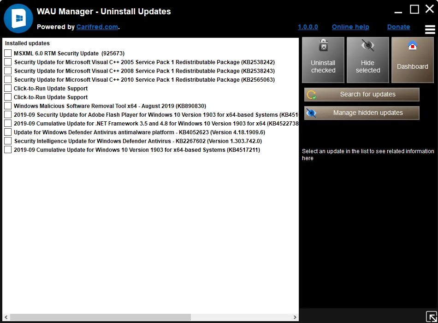Check Malicious Software Removal Tool KB890830 checkbox
The width and height of the screenshot is (438, 323).
pos(8,106)
